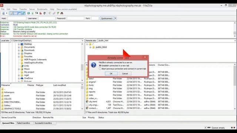Focus the Password input field

[76, 18]
